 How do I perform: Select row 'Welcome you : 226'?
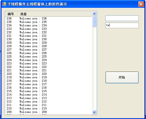pos(49,53)
